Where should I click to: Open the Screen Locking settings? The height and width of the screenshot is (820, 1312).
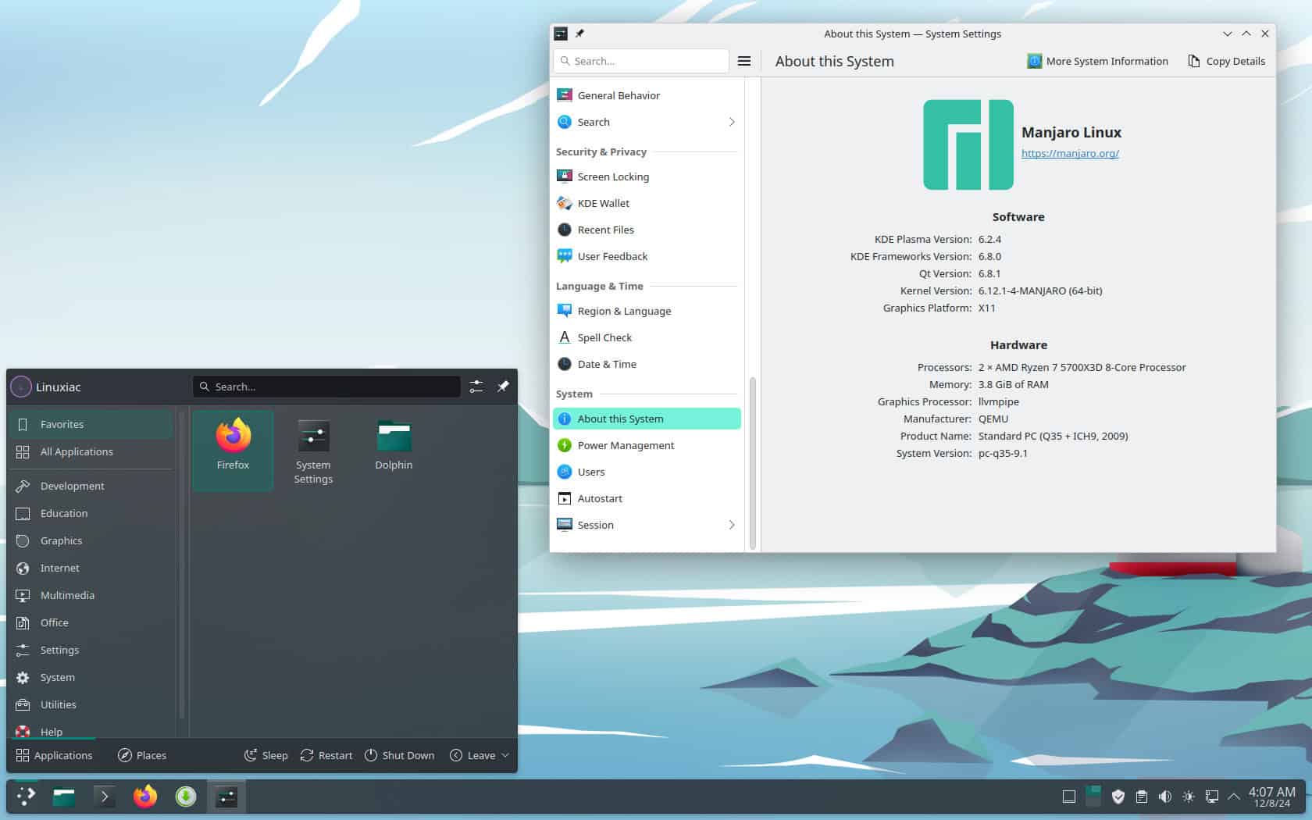[612, 176]
